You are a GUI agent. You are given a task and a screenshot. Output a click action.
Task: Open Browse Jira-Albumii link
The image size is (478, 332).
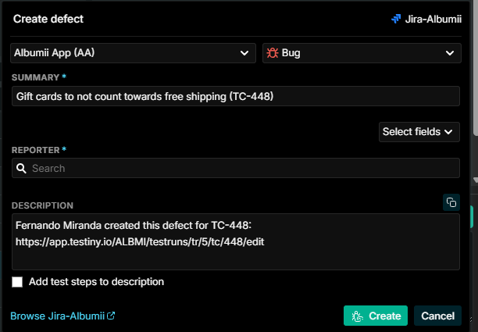click(58, 316)
